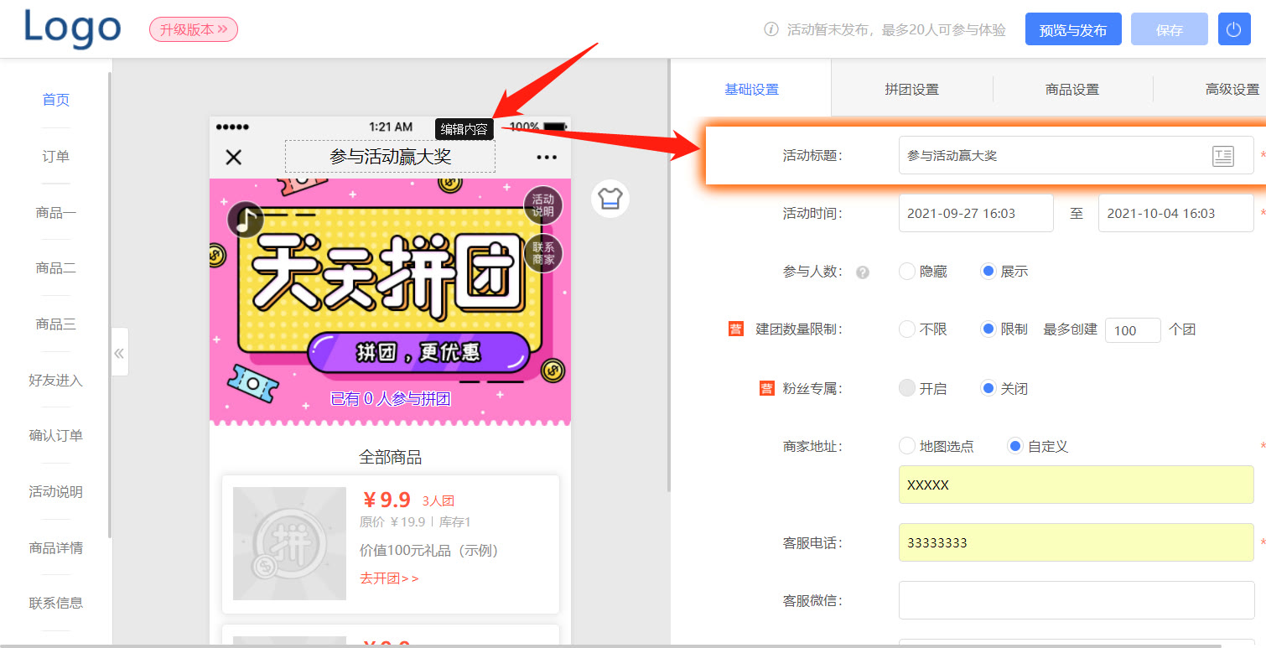Click the 预览与发布 button
This screenshot has height=648, width=1266.
coord(1073,29)
